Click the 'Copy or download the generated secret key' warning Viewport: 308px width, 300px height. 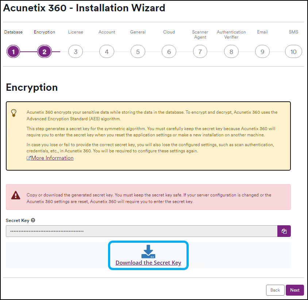(x=149, y=198)
